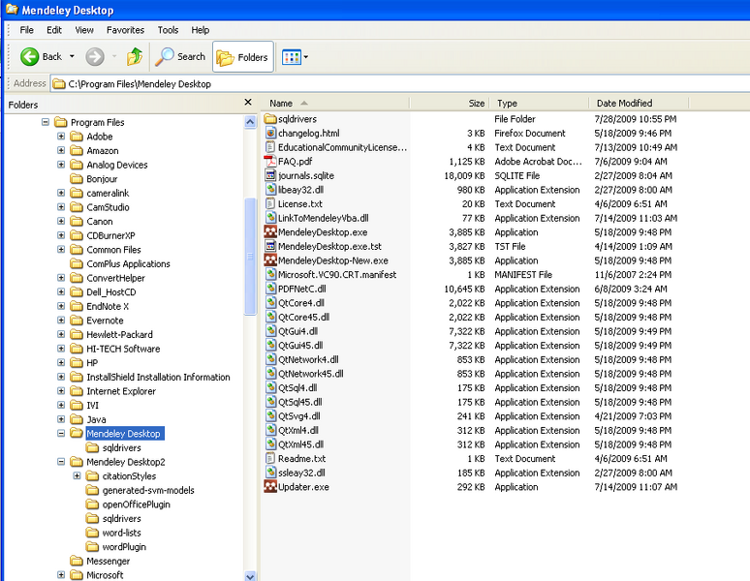Select the ssleay32.dll file icon
750x581 pixels.
(270, 473)
